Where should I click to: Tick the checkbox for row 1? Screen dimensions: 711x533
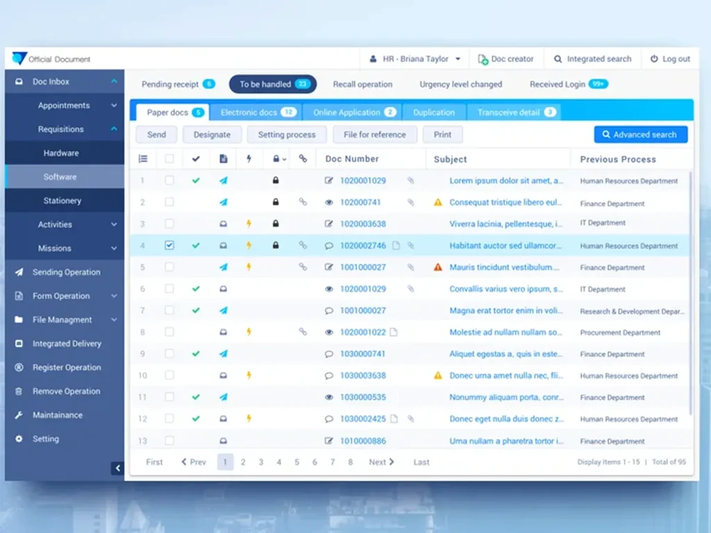point(169,180)
